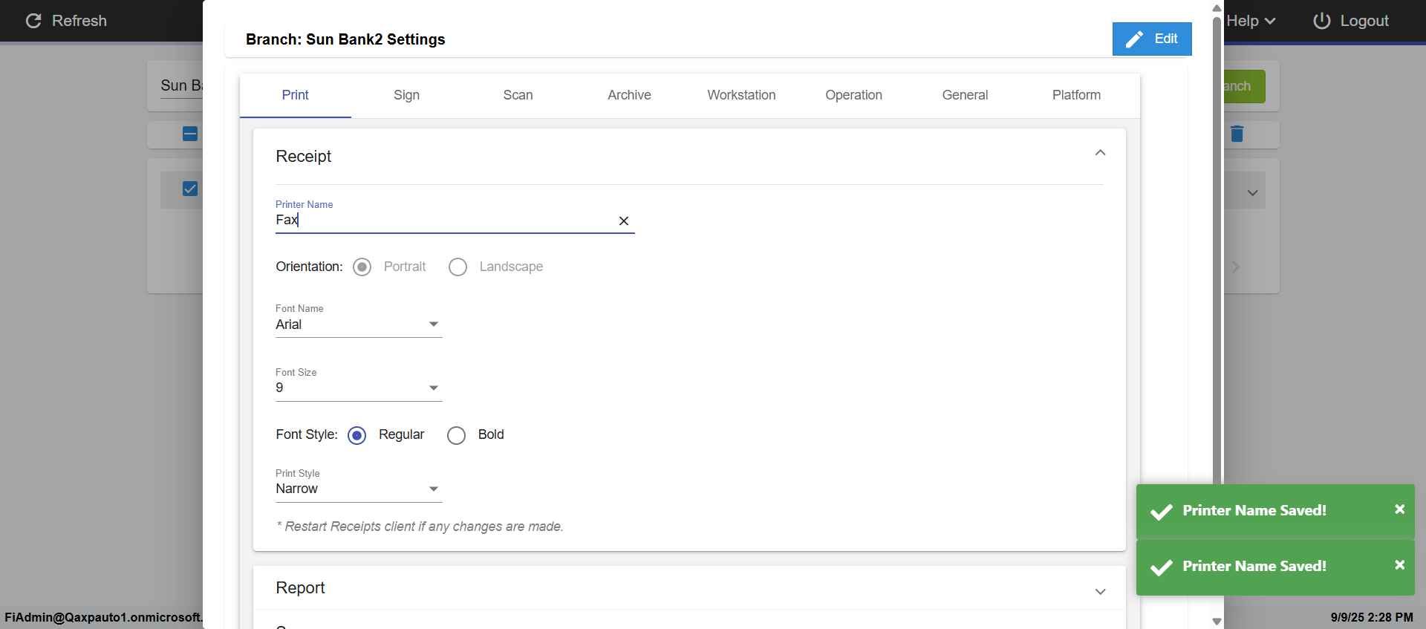Dismiss the top Printer Name Saved notification
This screenshot has width=1426, height=629.
click(1399, 509)
